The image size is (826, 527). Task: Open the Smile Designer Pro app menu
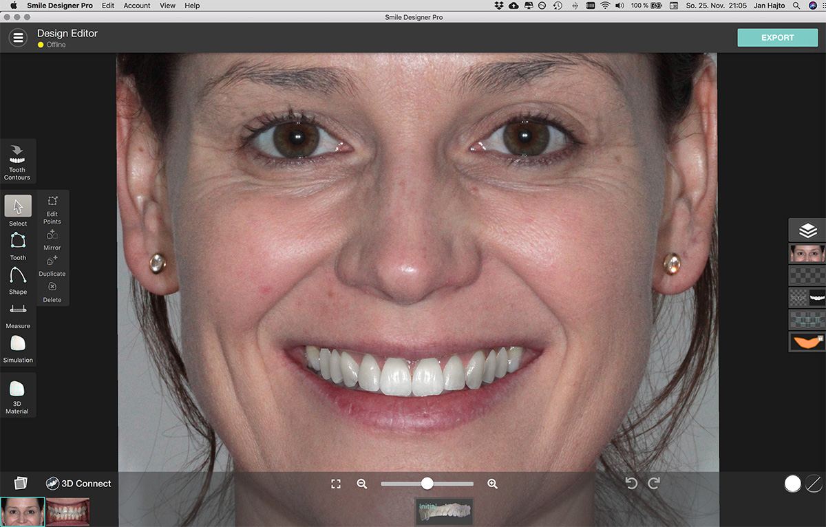pyautogui.click(x=60, y=6)
